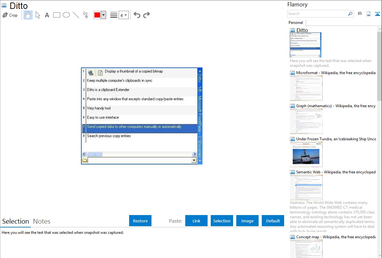Open the color picker dropdown arrow

point(103,15)
